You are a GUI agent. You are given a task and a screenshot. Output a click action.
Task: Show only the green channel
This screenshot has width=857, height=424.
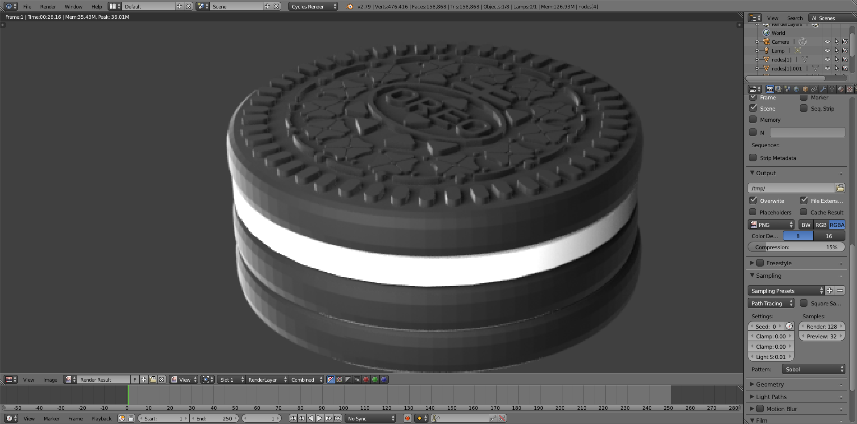click(375, 379)
